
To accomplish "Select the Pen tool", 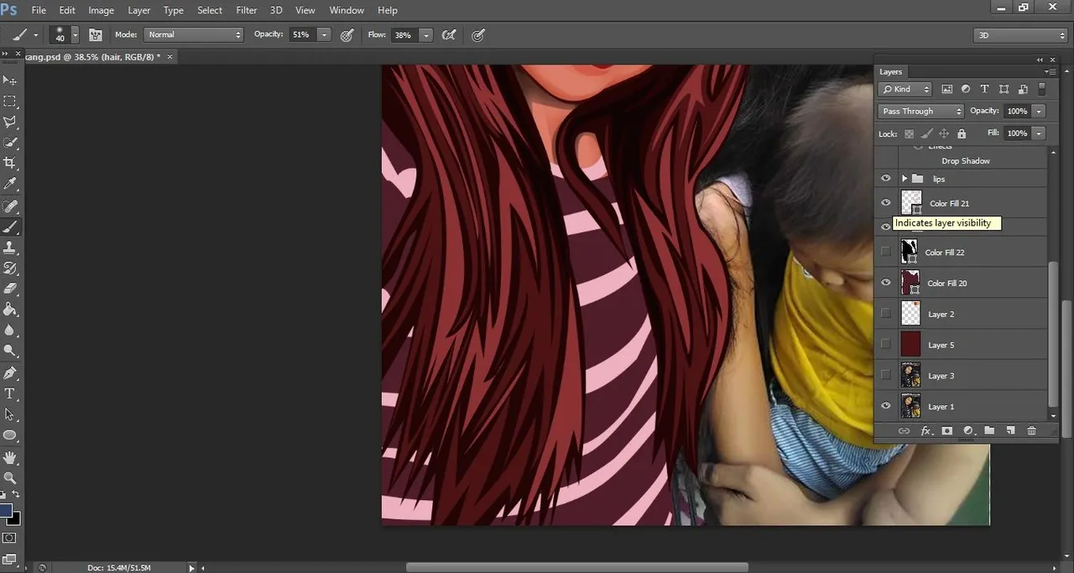I will click(10, 372).
